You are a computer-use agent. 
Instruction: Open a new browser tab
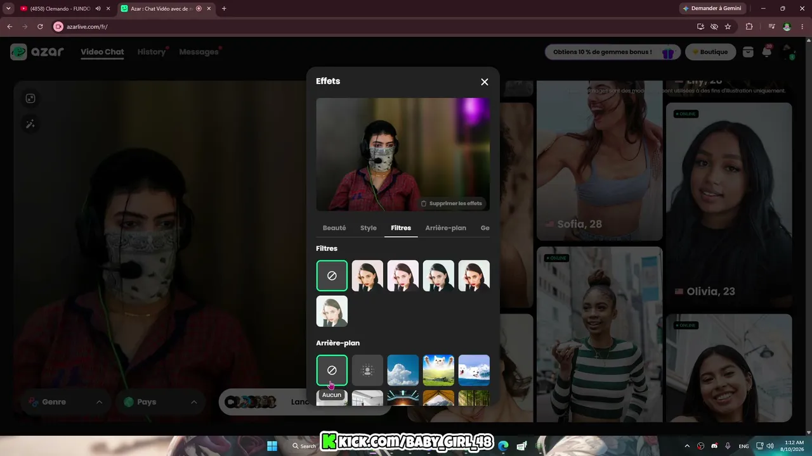[224, 9]
